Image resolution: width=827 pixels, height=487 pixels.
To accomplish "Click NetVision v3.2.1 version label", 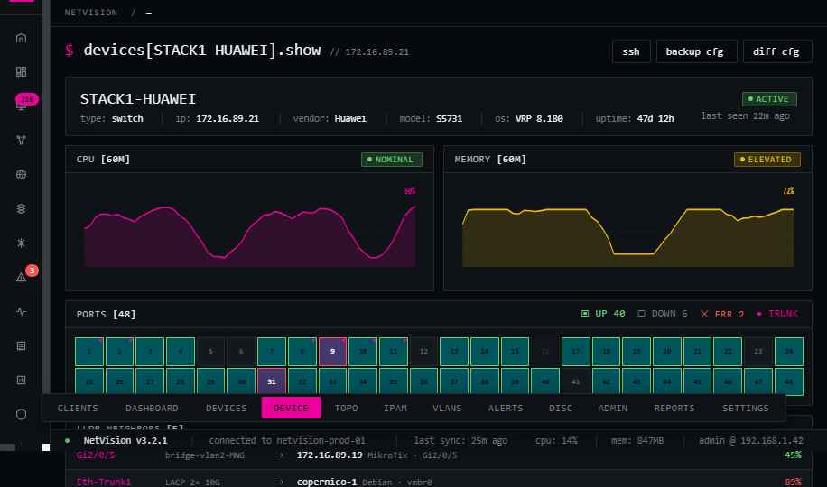I will point(125,441).
